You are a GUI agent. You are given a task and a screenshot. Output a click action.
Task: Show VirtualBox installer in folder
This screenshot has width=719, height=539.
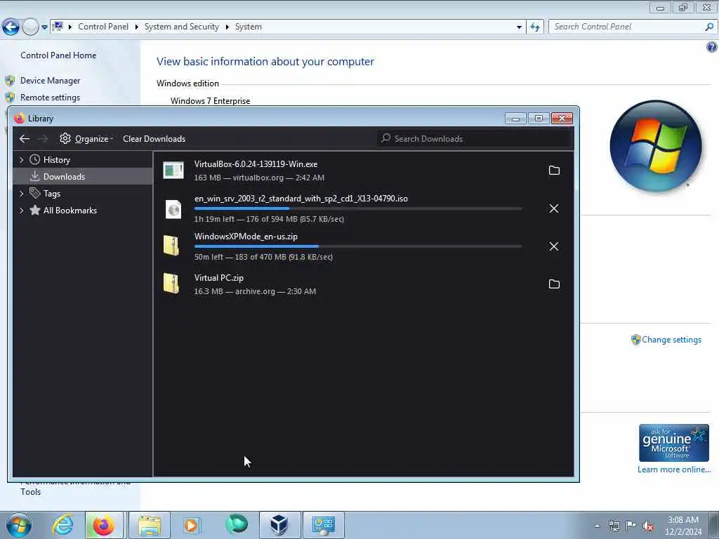[x=554, y=171]
